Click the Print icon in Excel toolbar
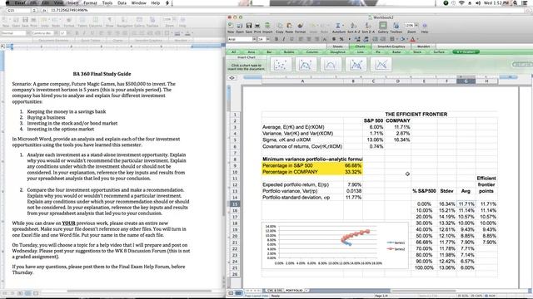533x299 pixels. click(x=257, y=26)
